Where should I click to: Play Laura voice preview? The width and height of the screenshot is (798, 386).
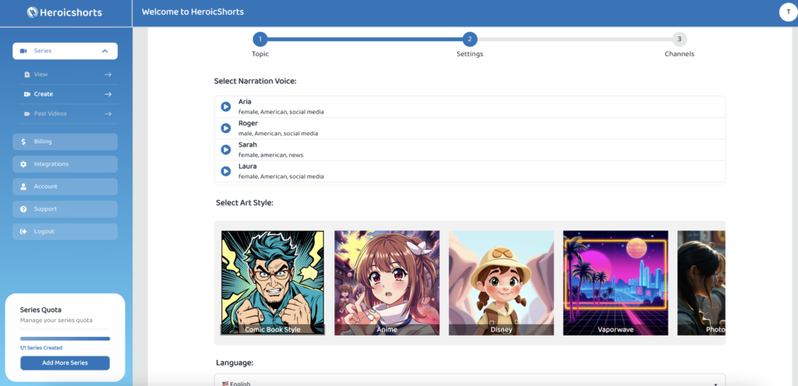coord(225,171)
